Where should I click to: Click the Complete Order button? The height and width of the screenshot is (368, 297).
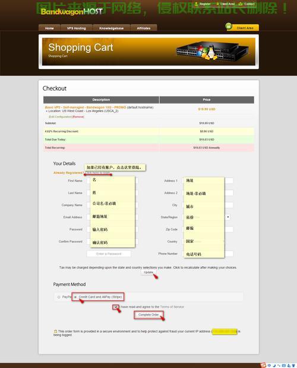tap(148, 315)
